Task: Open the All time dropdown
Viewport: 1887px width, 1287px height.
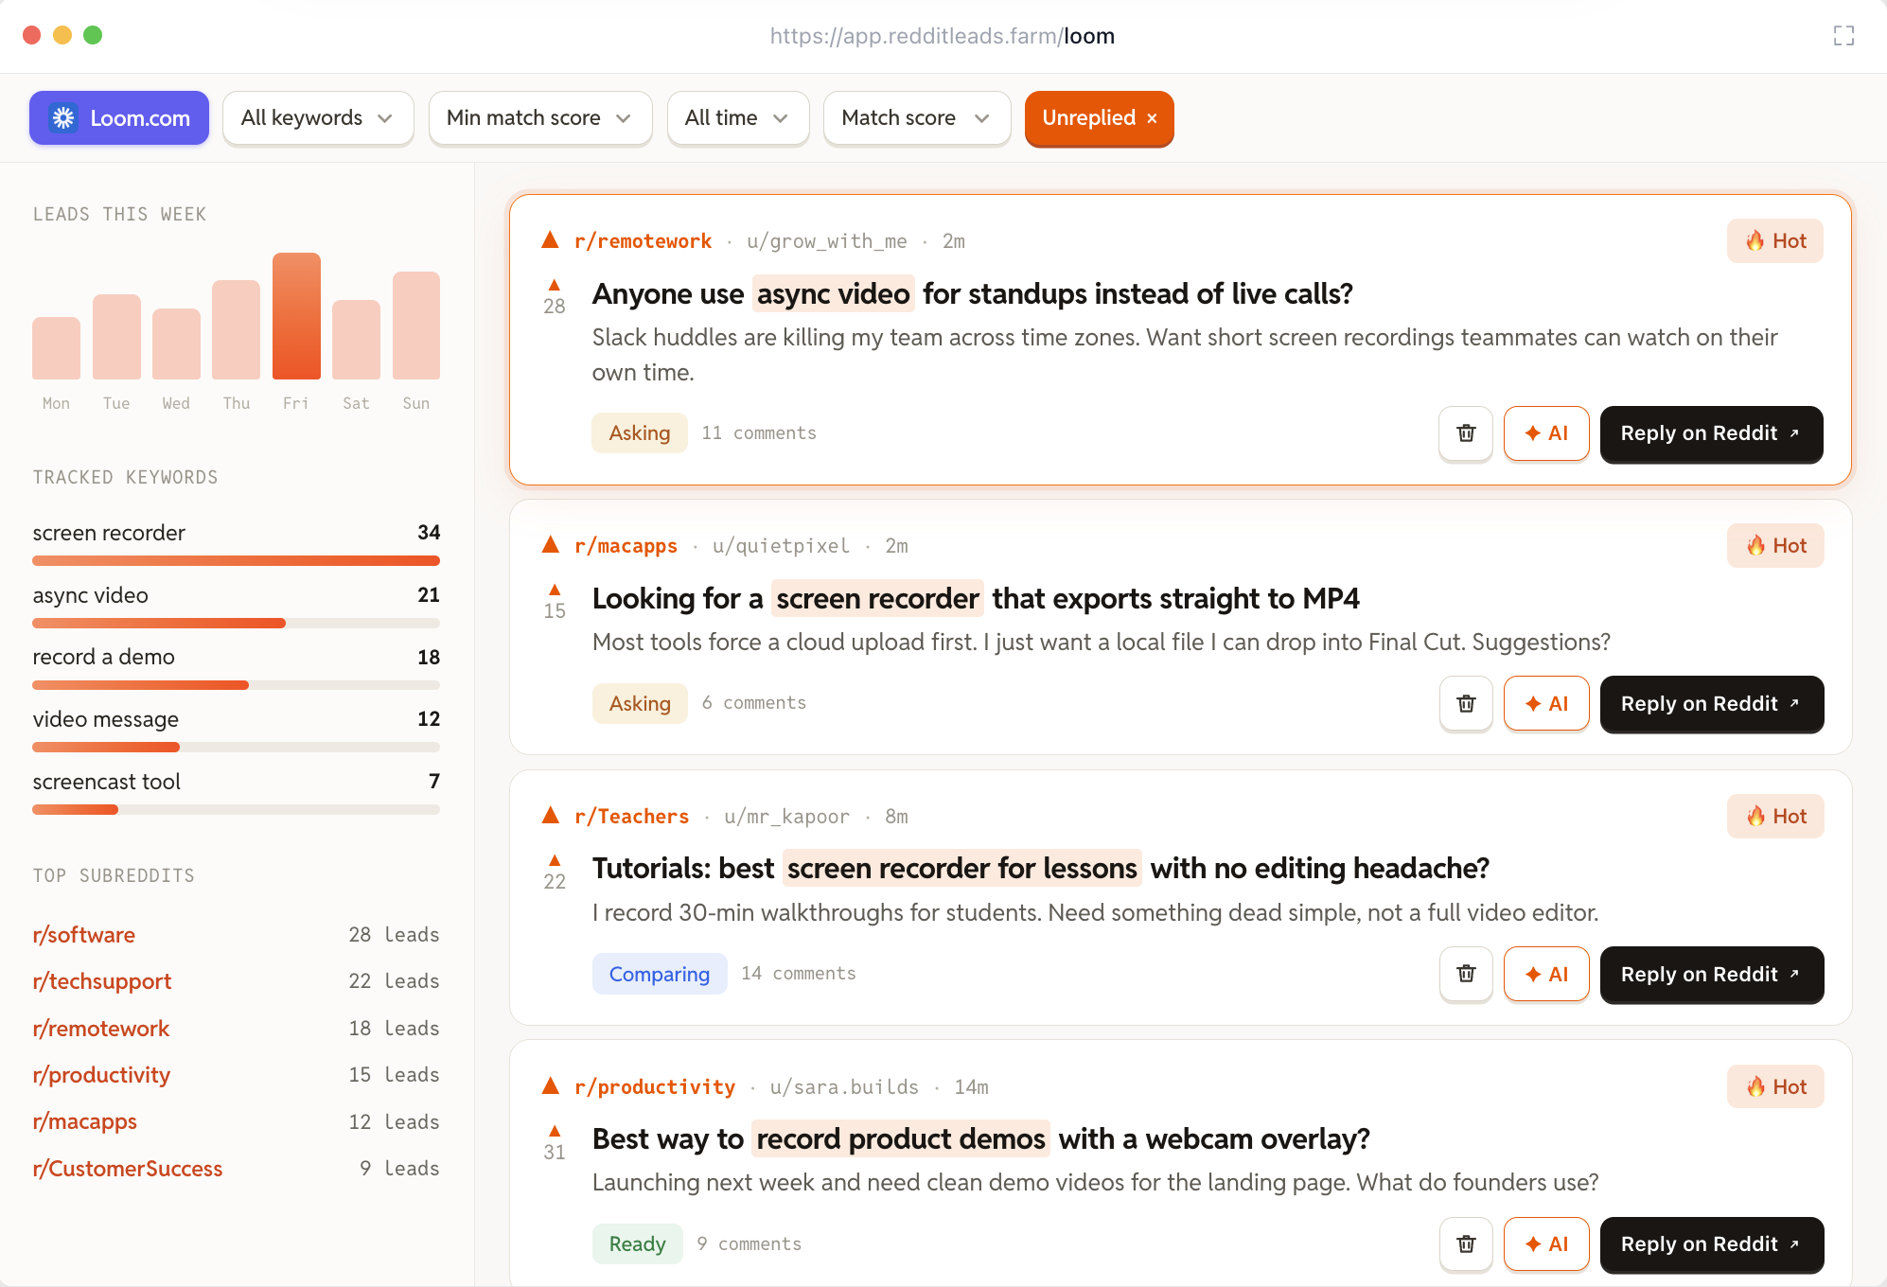Action: pos(738,118)
